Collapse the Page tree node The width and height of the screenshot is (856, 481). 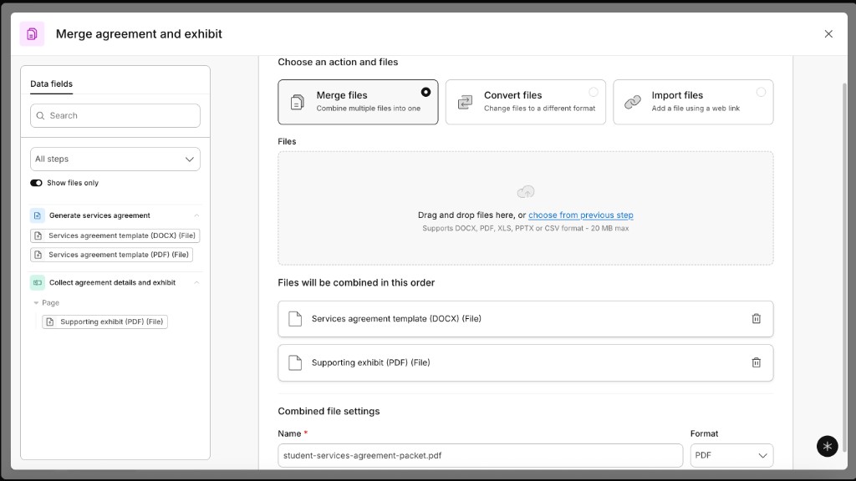(36, 302)
